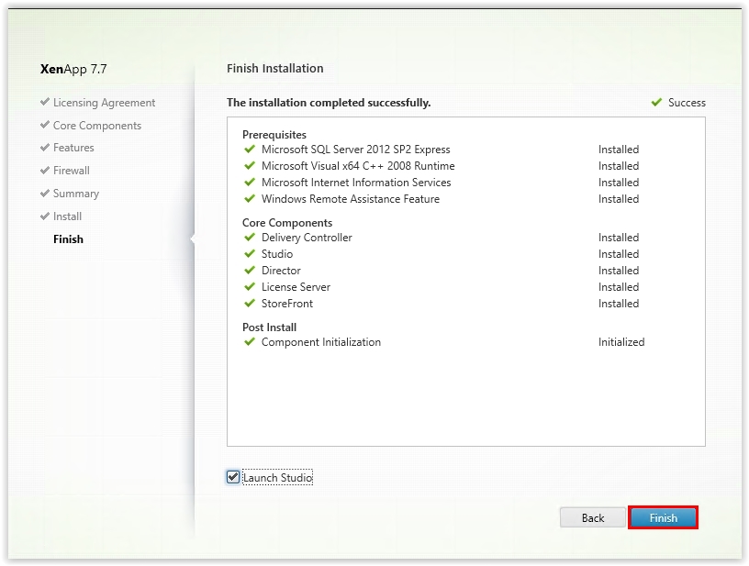Viewport: 749px width, 566px height.
Task: Select the Director component text
Action: coord(282,271)
